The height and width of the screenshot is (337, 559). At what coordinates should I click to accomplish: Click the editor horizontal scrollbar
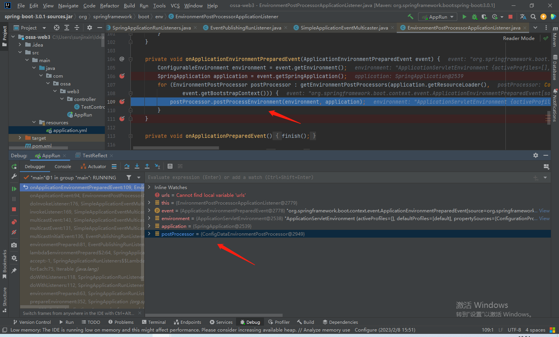(176, 148)
